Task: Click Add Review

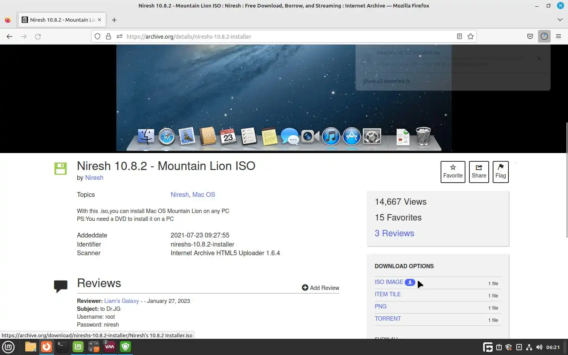Action: 320,288
